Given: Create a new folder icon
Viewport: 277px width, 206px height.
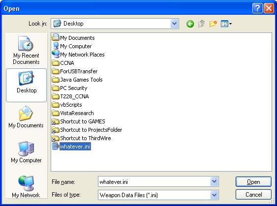Looking at the screenshot, I should tap(213, 24).
